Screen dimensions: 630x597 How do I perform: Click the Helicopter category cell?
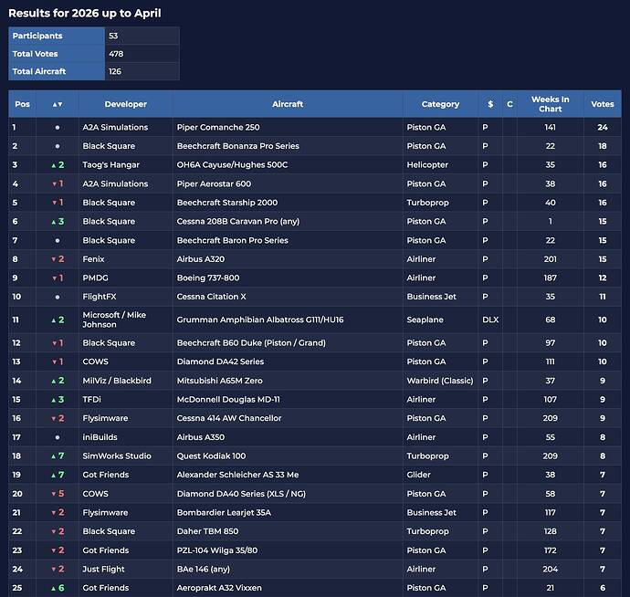pos(440,164)
